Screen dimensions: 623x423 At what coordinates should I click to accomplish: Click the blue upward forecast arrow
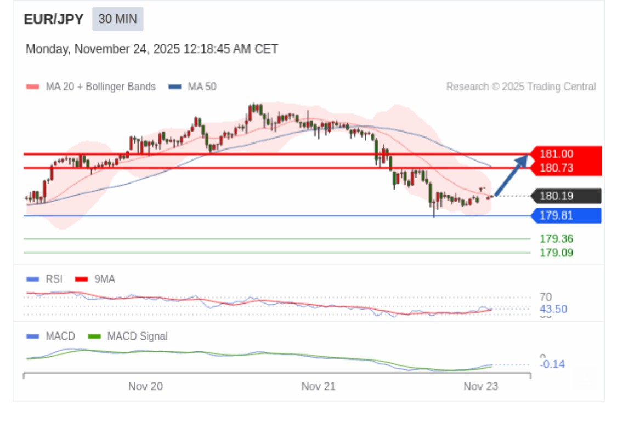click(511, 175)
